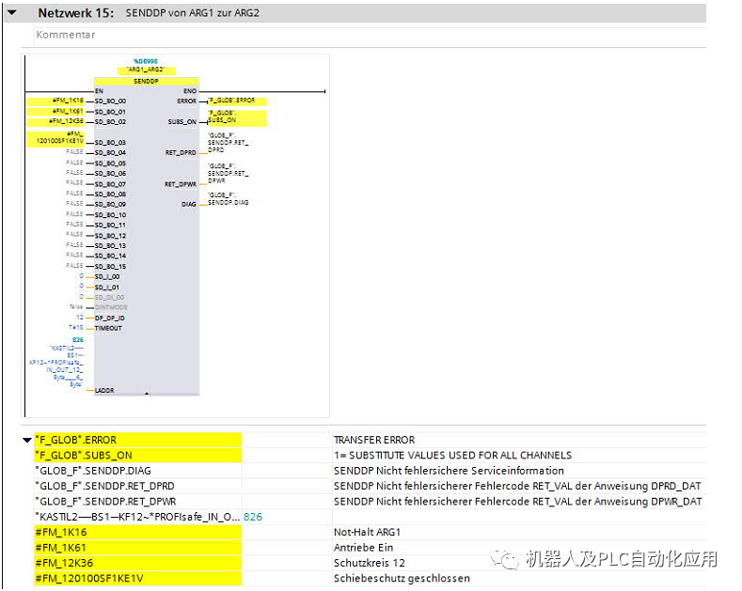The width and height of the screenshot is (742, 591).
Task: Click the 'Schutzkreis 12' comment
Action: [369, 563]
